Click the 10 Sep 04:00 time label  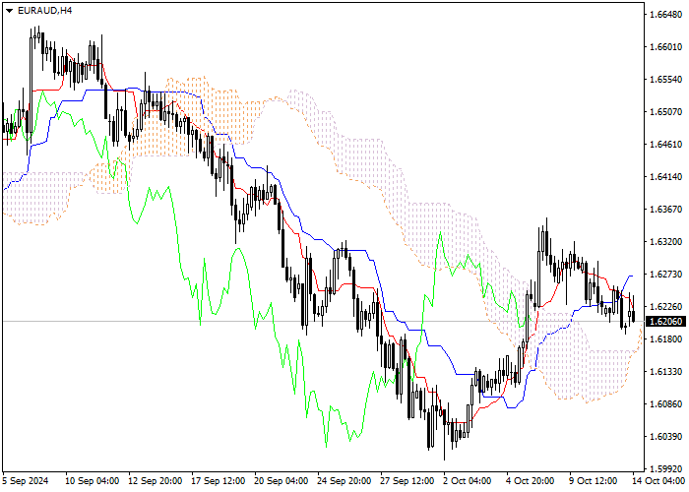click(93, 481)
